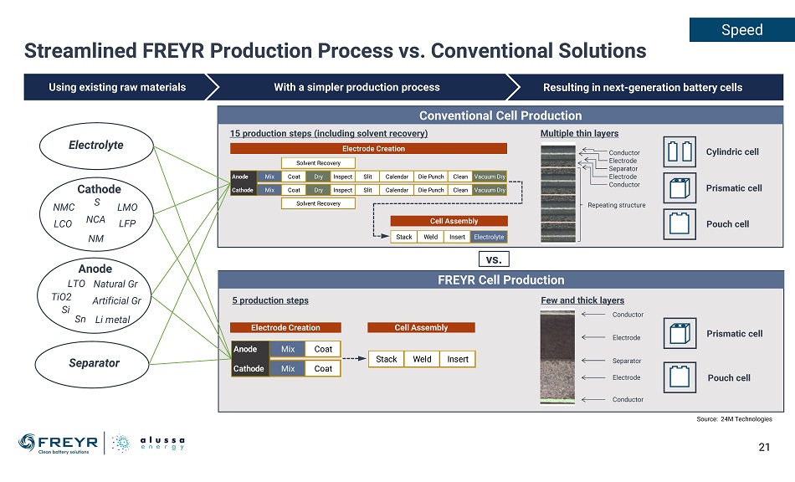Click the Speed tag in top corner

click(741, 30)
